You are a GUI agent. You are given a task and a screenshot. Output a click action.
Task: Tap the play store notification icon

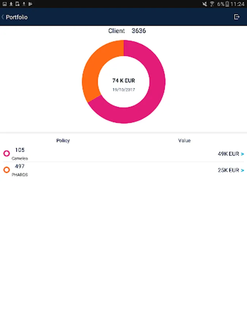[x=30, y=4]
